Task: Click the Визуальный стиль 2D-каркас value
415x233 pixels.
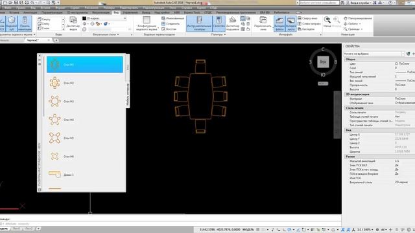Action: point(401,183)
